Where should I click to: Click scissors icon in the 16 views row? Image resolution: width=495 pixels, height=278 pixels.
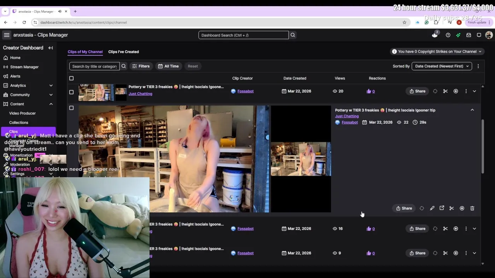click(x=445, y=229)
